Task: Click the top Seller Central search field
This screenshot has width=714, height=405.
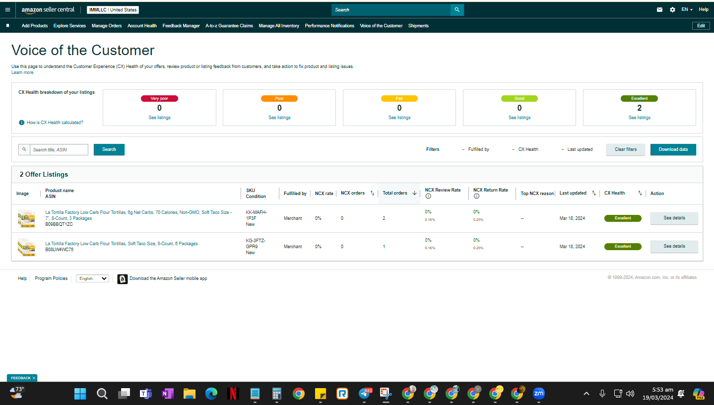Action: pos(391,9)
